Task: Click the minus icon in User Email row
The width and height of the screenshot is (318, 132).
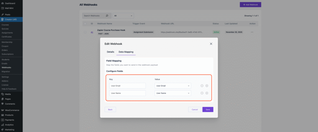Action: coord(202,86)
